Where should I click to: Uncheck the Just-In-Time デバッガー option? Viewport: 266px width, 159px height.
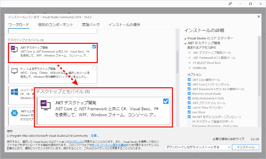click(189, 107)
